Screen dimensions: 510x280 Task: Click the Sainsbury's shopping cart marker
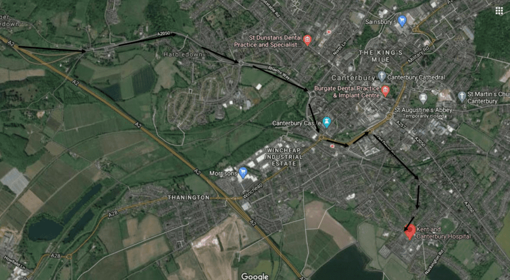402,21
